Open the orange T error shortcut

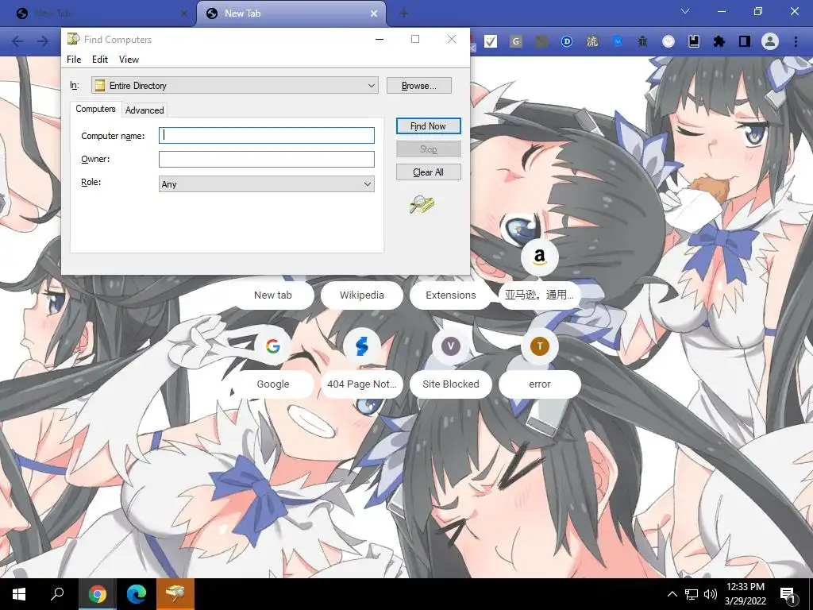click(539, 346)
